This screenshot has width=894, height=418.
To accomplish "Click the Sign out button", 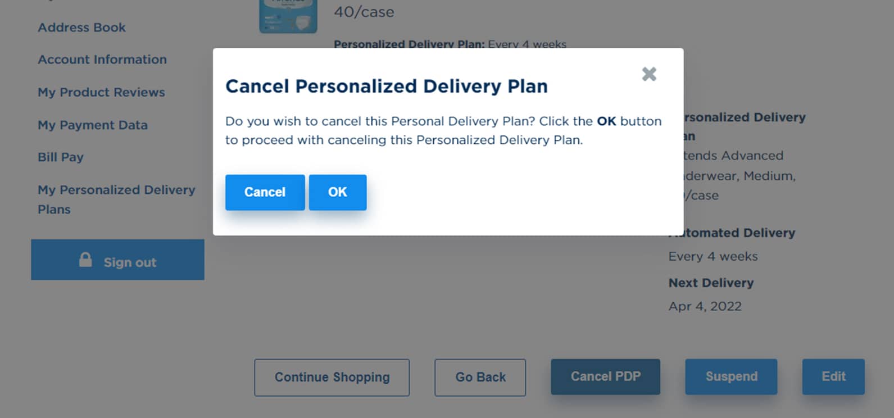I will [117, 260].
